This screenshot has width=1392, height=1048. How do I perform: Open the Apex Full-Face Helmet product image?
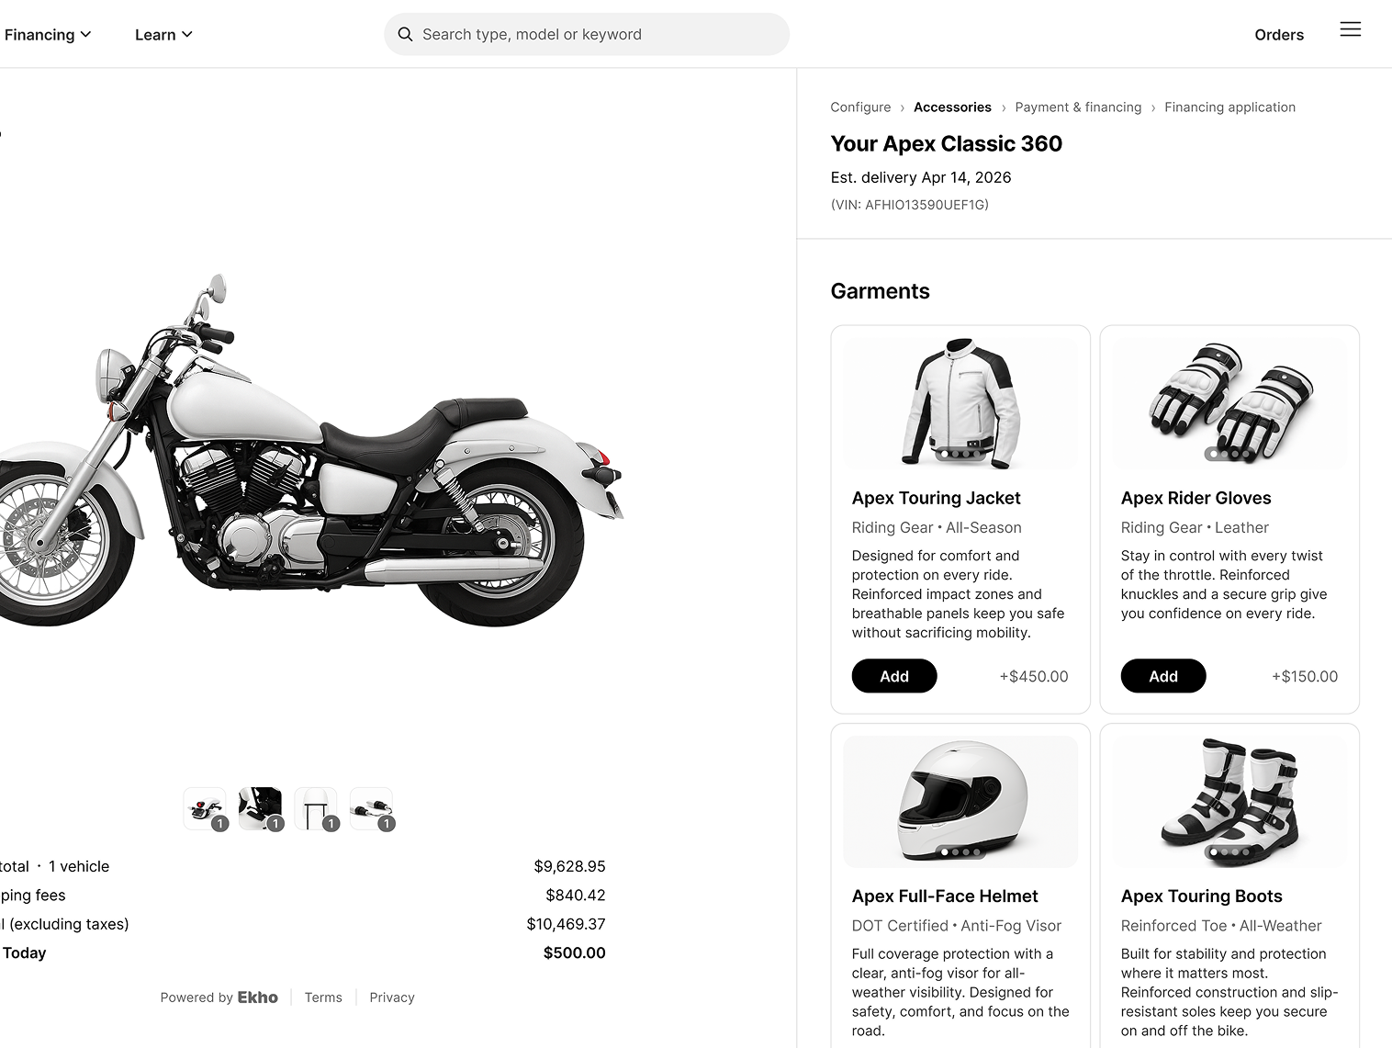pyautogui.click(x=960, y=799)
